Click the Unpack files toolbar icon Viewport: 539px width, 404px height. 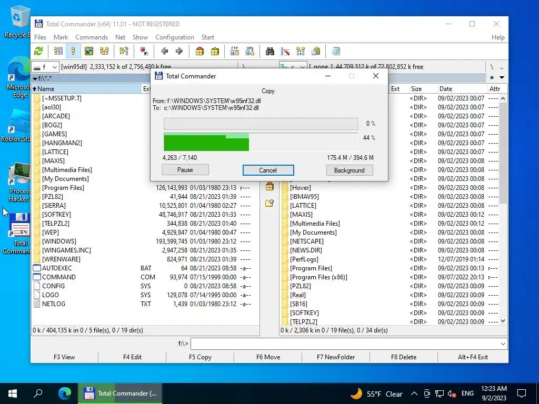215,51
